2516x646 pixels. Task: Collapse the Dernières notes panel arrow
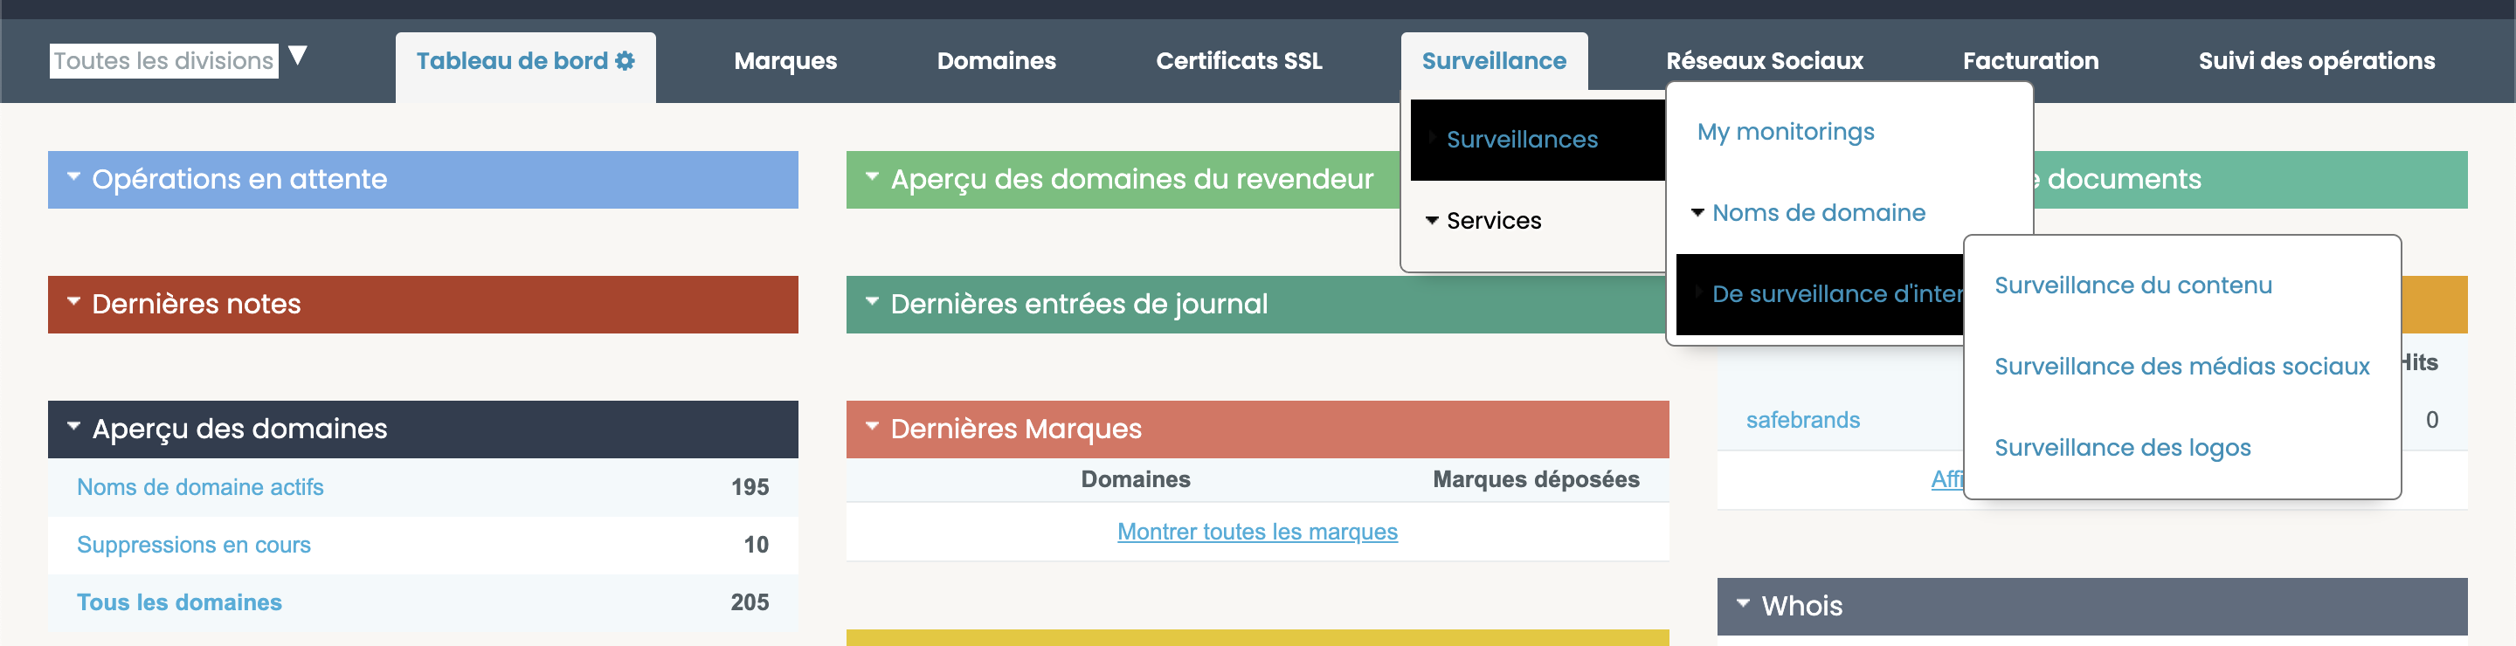click(73, 303)
